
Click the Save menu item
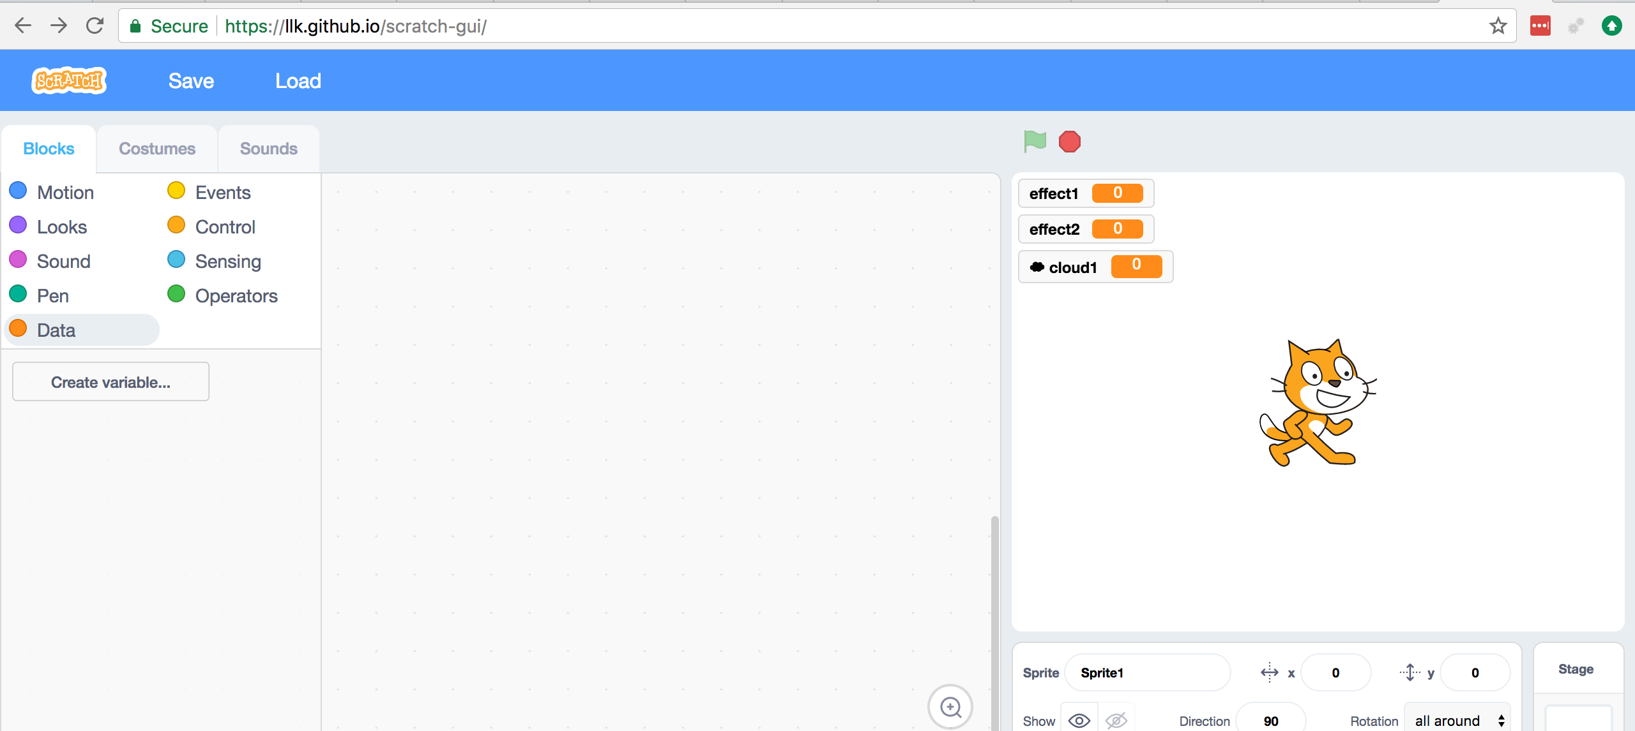190,80
